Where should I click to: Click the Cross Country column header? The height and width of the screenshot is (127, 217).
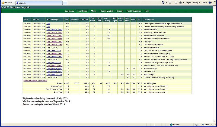(107, 19)
